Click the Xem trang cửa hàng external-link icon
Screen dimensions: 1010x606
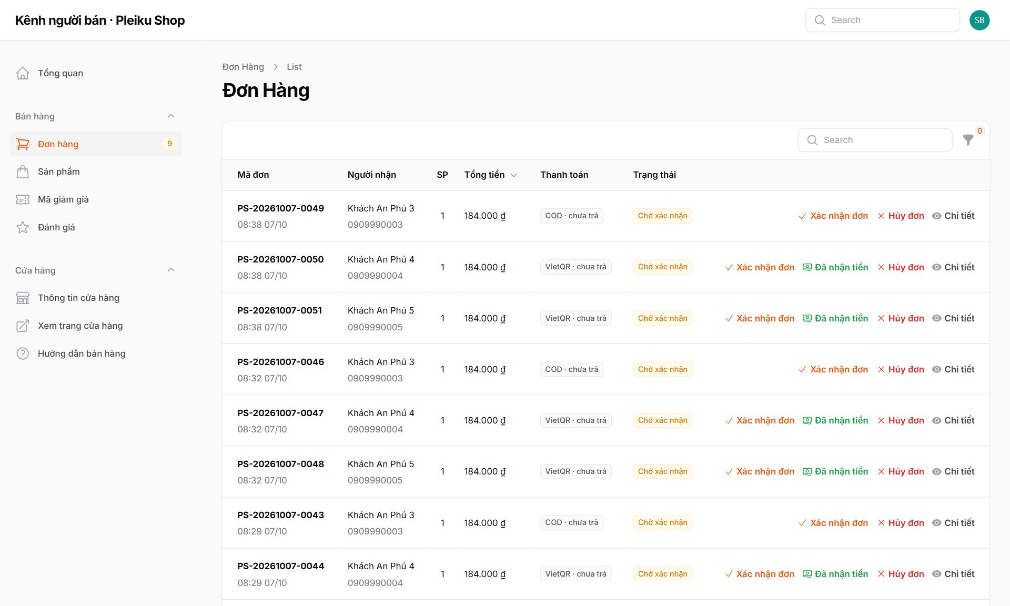coord(23,326)
